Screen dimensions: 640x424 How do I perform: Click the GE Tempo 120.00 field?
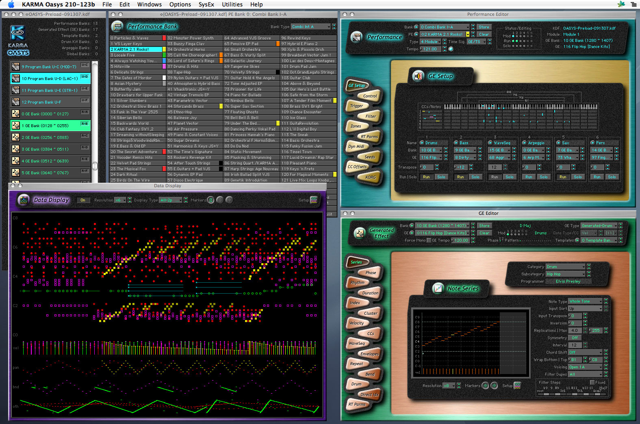pyautogui.click(x=461, y=240)
